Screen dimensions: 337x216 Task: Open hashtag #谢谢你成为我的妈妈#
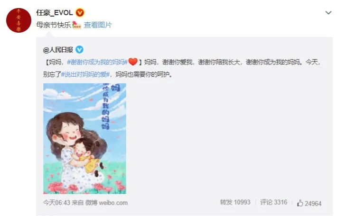point(97,62)
